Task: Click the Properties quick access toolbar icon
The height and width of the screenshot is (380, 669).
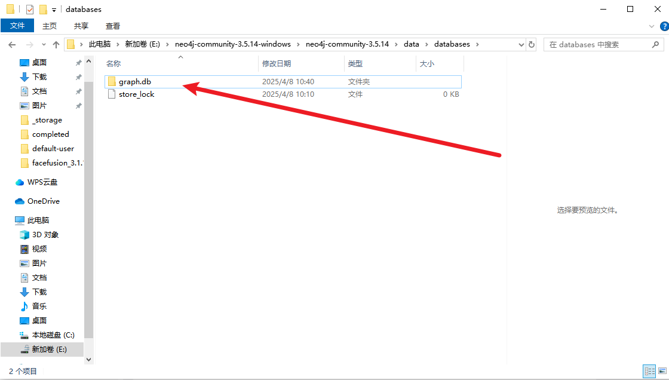Action: point(29,10)
